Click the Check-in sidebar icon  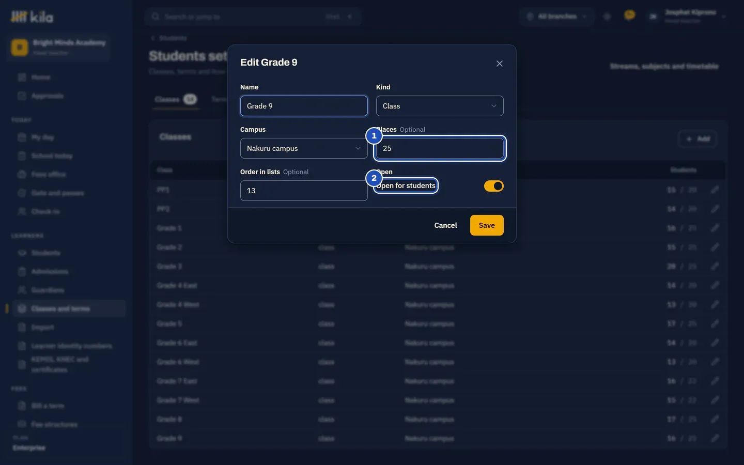[22, 212]
